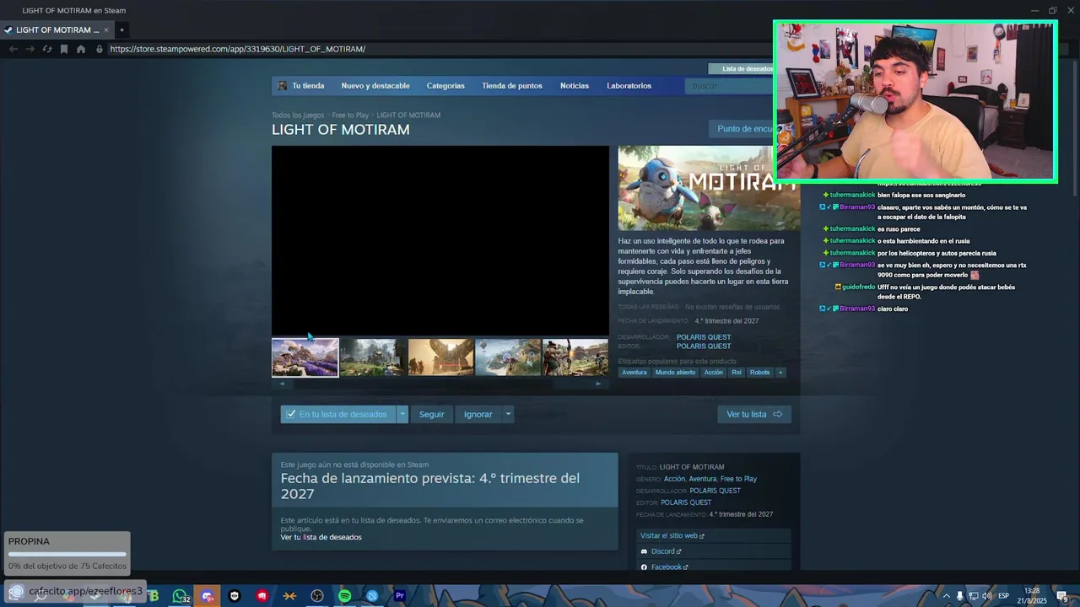Toggle 'En tu lista de deseados' checkbox button
Viewport: 1080px width, 607px height.
[338, 414]
